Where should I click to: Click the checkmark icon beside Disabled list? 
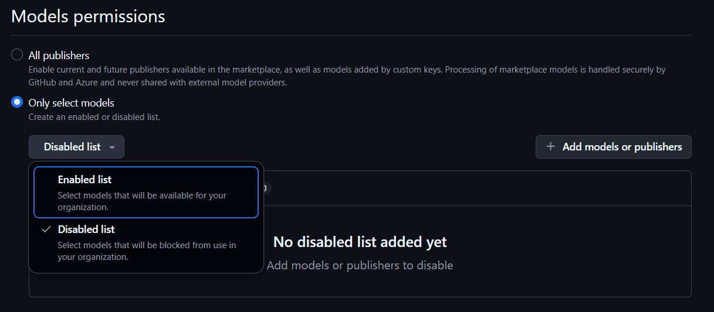click(46, 229)
